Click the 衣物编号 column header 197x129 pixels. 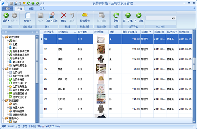[50, 32]
